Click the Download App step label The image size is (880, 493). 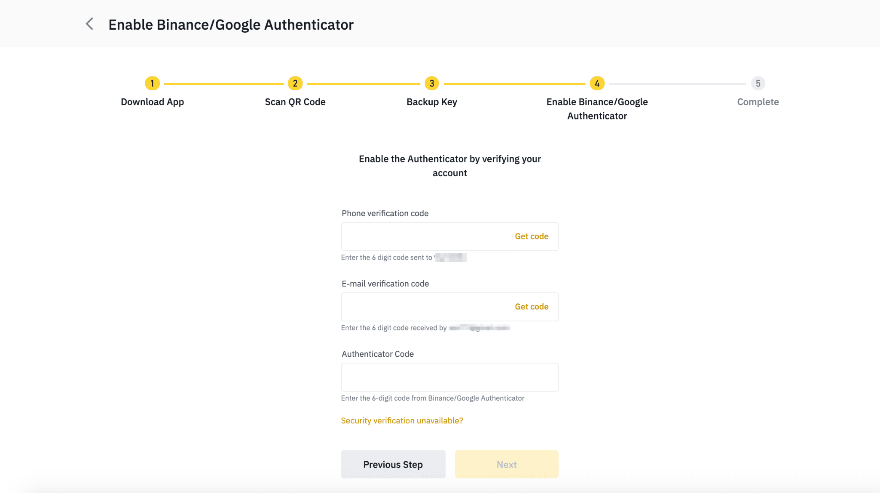tap(152, 102)
